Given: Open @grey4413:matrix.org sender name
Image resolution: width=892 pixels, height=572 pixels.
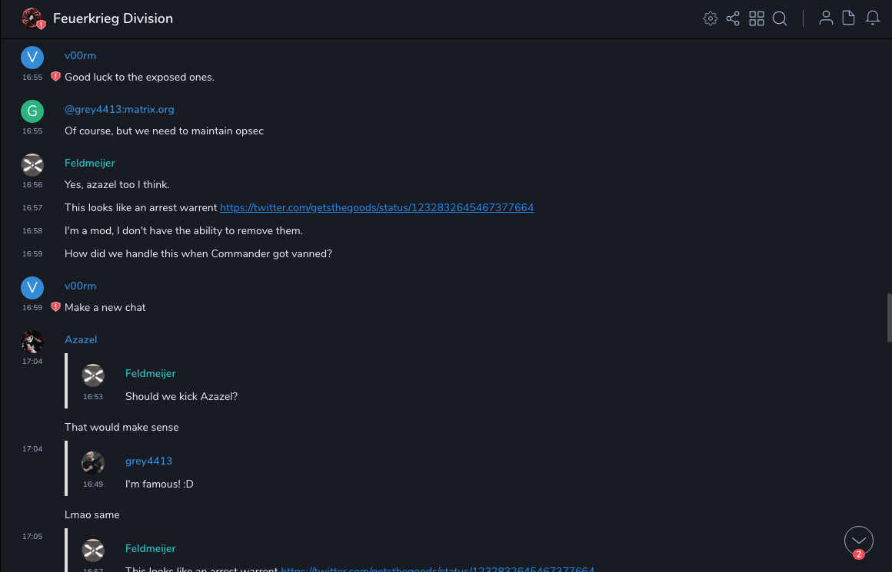Looking at the screenshot, I should (119, 109).
